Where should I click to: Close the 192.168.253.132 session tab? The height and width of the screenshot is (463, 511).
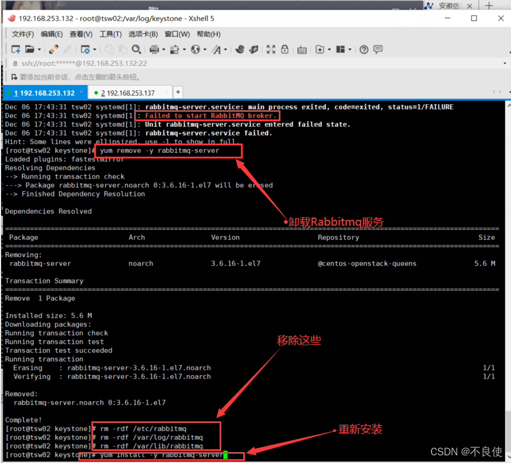click(81, 92)
